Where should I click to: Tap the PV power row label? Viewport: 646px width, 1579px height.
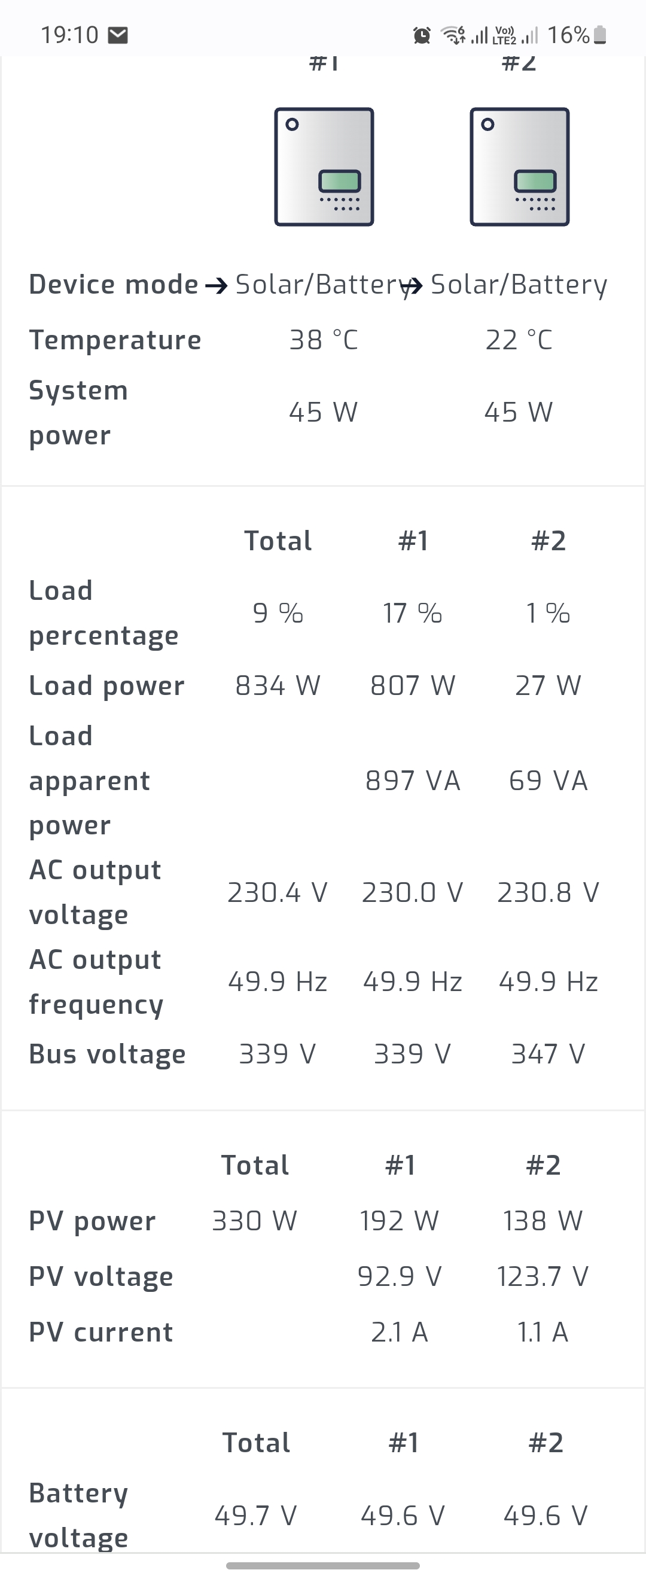pyautogui.click(x=93, y=1221)
